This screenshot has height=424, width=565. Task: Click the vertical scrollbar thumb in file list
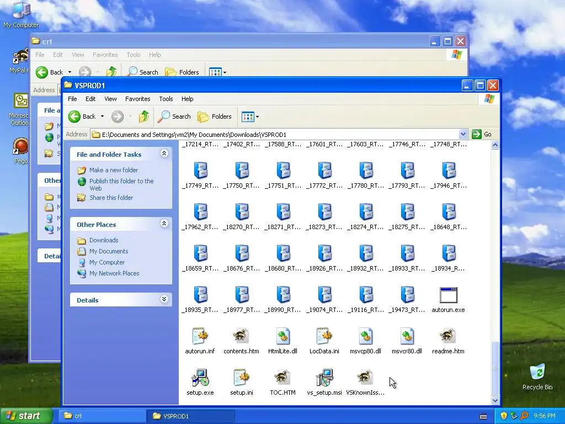(495, 368)
